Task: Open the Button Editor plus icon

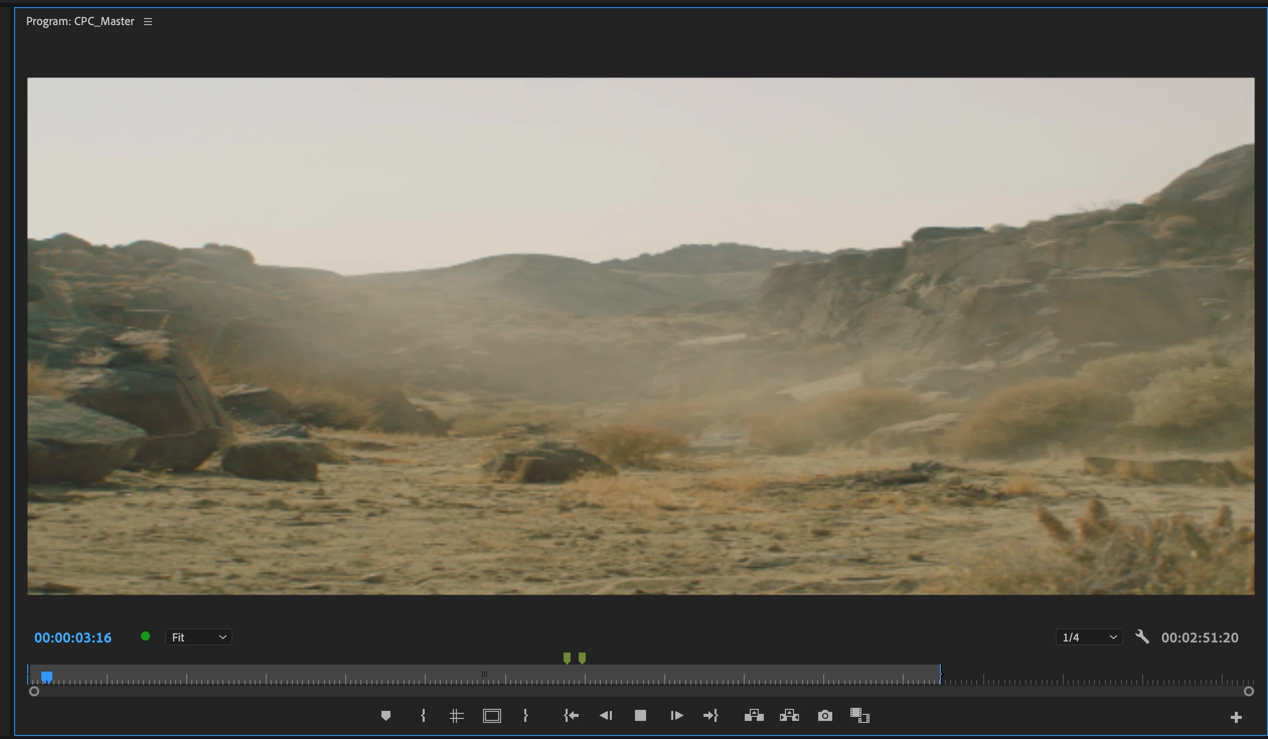Action: (1236, 717)
